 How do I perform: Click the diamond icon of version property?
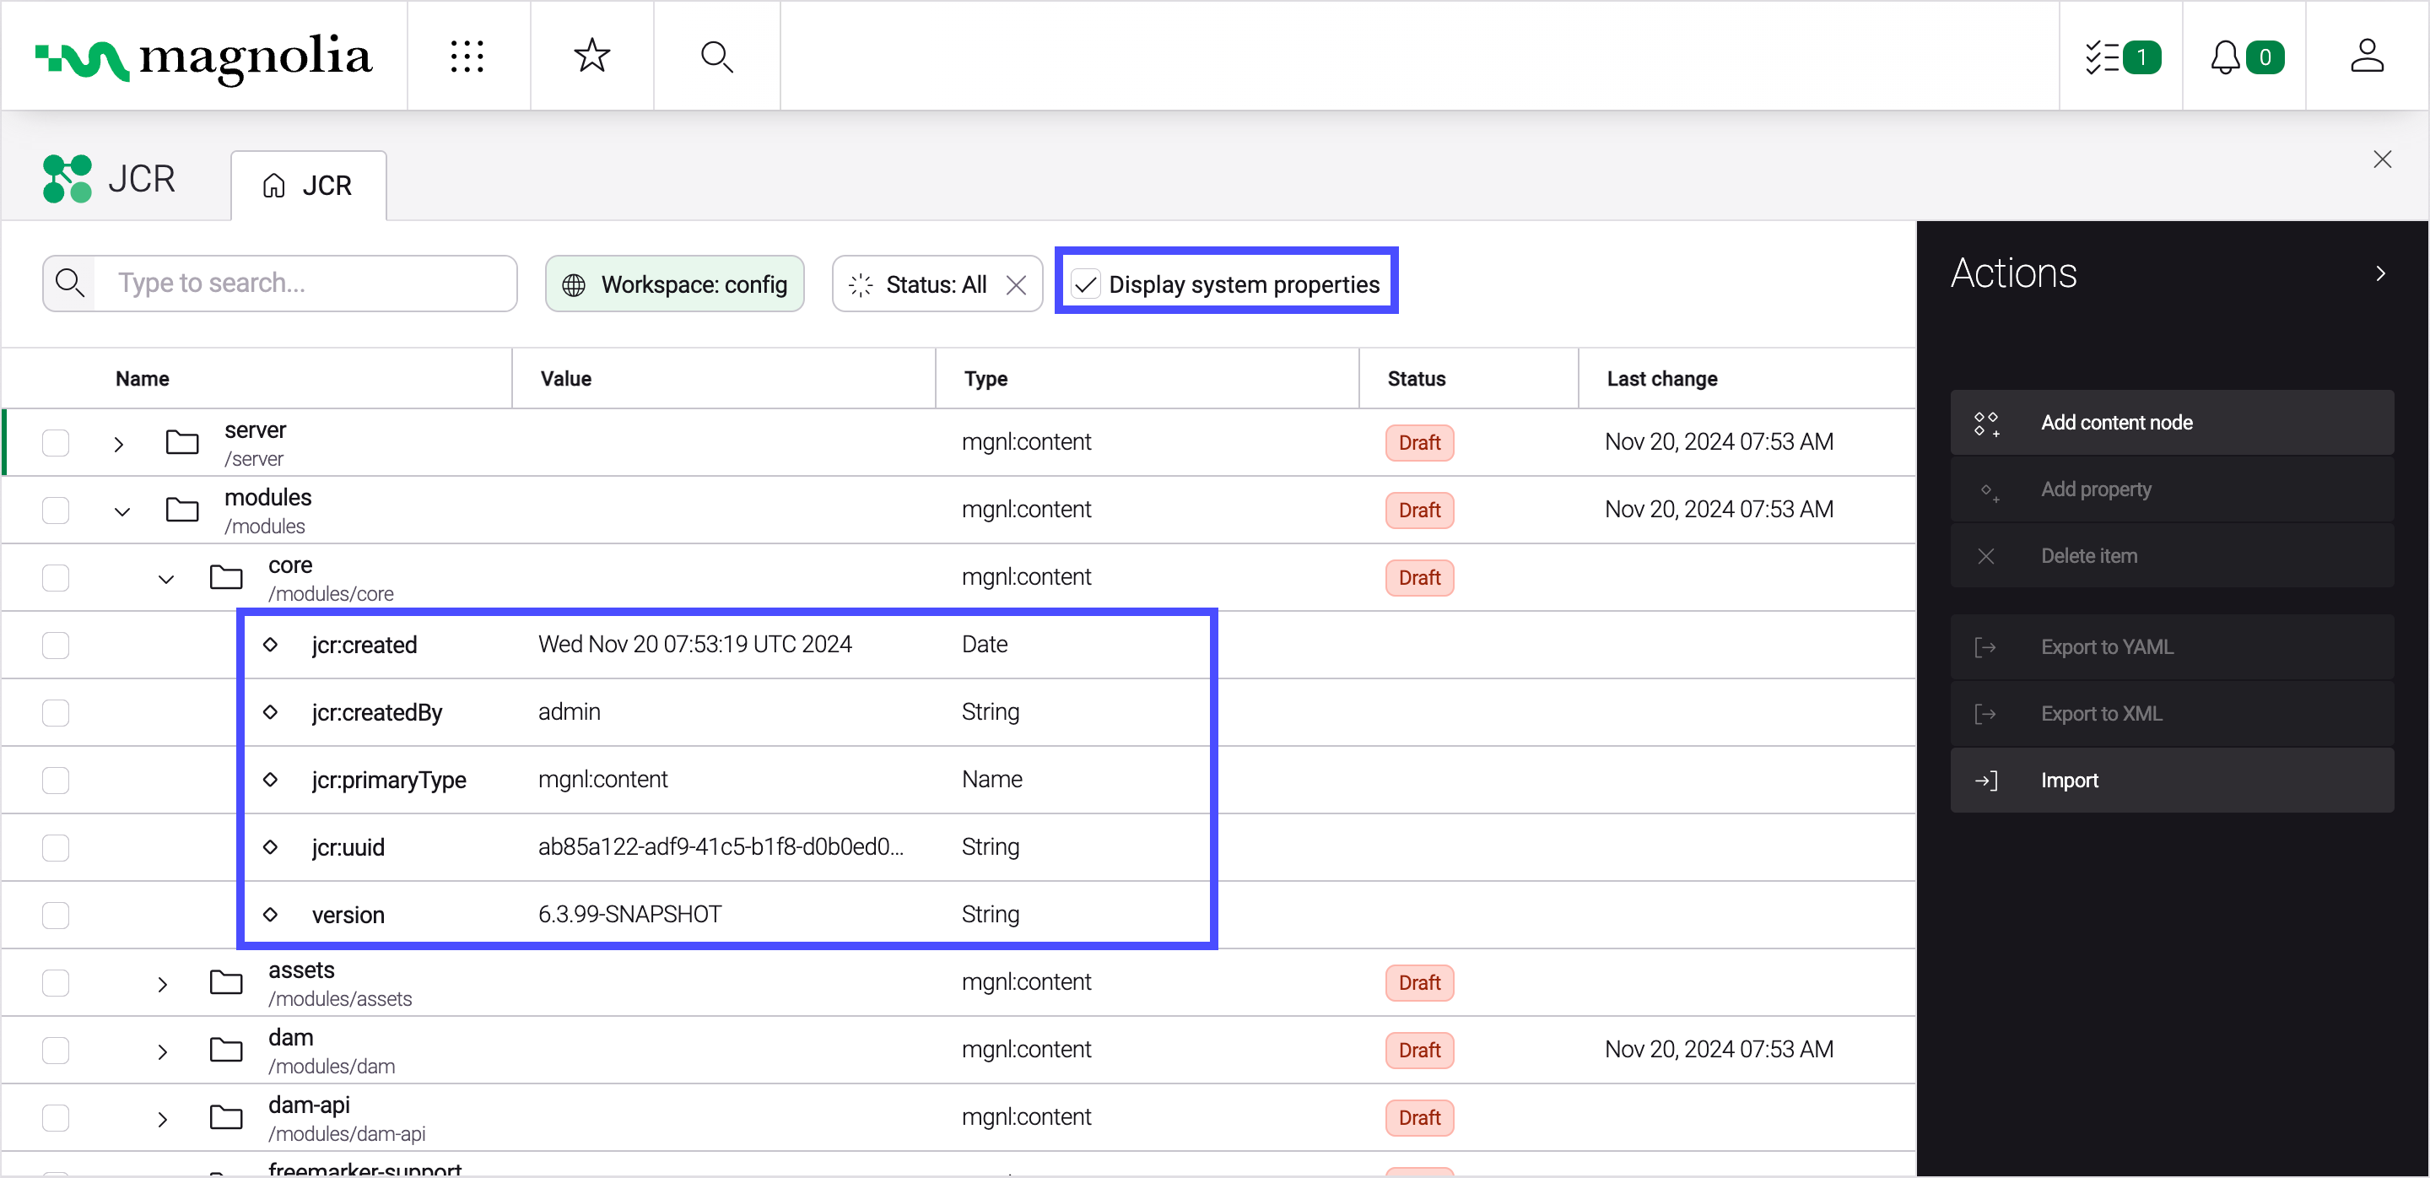point(270,915)
